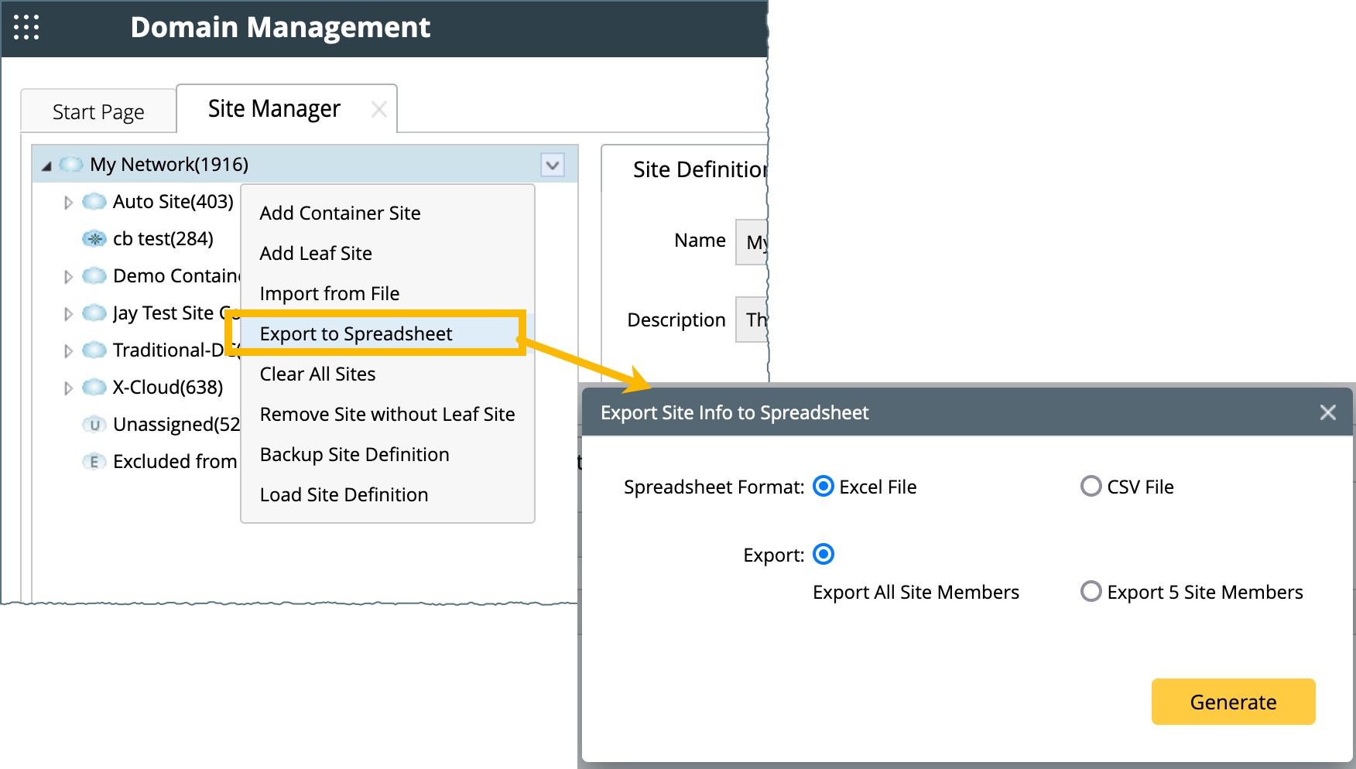
Task: Open the app launcher grid icon
Action: (26, 28)
